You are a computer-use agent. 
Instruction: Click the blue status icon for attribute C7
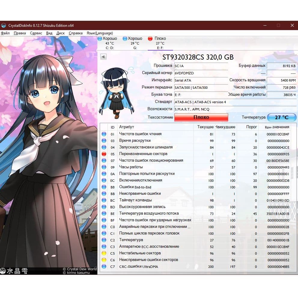tap(104, 266)
